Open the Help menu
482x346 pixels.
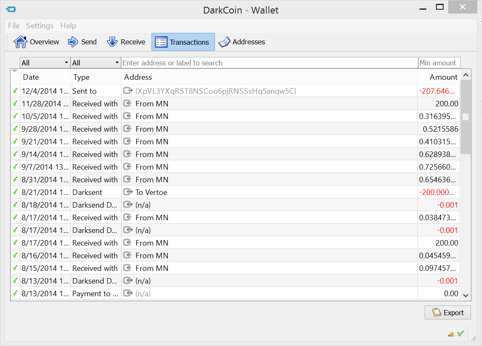(68, 25)
